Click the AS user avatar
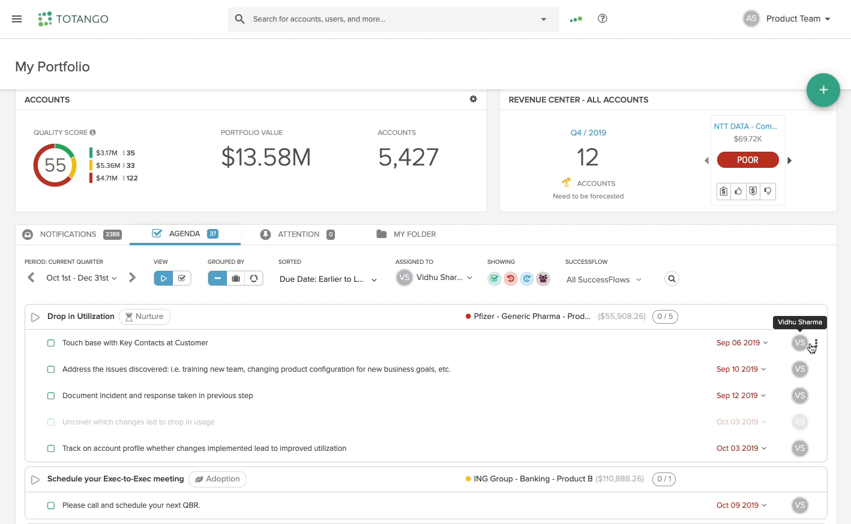The image size is (851, 524). (x=751, y=19)
